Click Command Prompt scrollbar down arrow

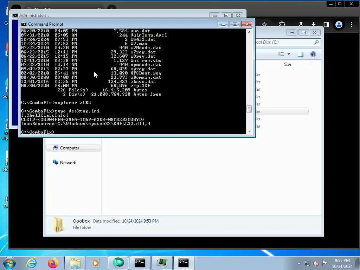[249, 131]
